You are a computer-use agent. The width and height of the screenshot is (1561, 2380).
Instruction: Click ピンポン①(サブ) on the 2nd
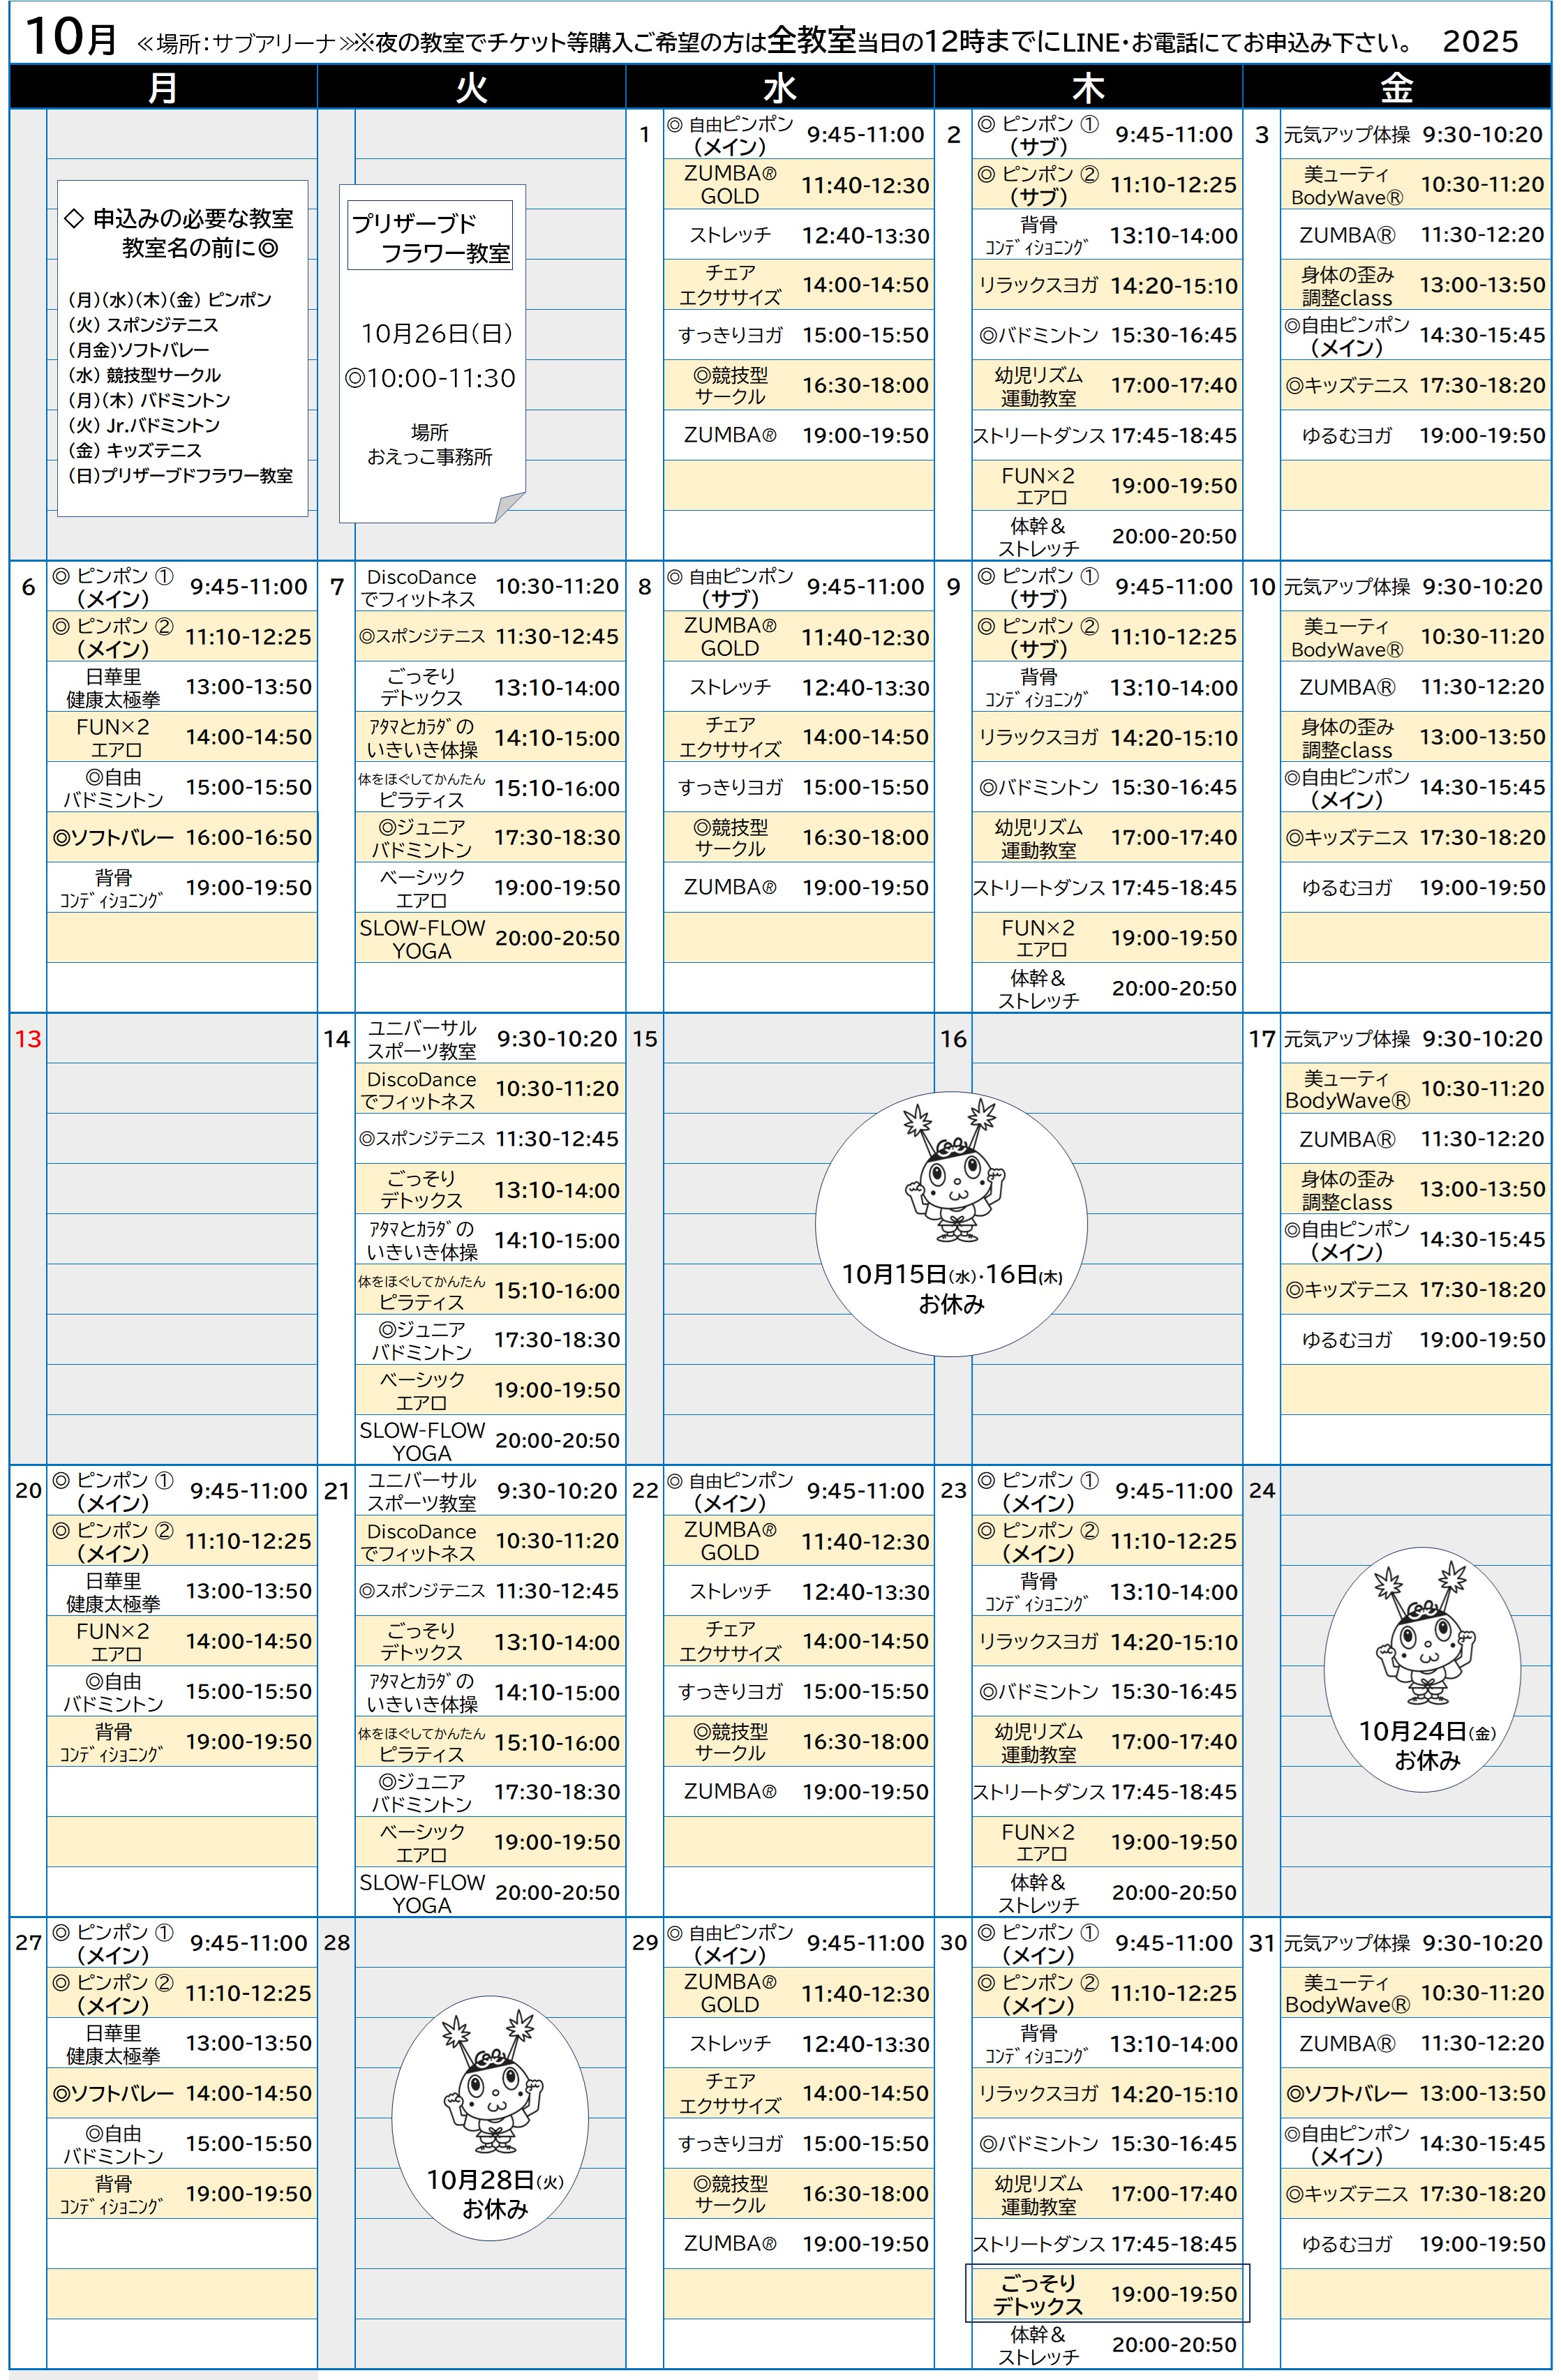tap(1039, 134)
